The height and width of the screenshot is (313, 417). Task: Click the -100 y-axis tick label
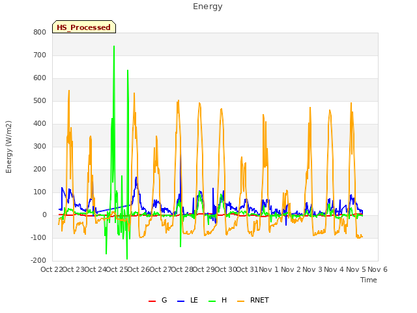tap(38, 237)
